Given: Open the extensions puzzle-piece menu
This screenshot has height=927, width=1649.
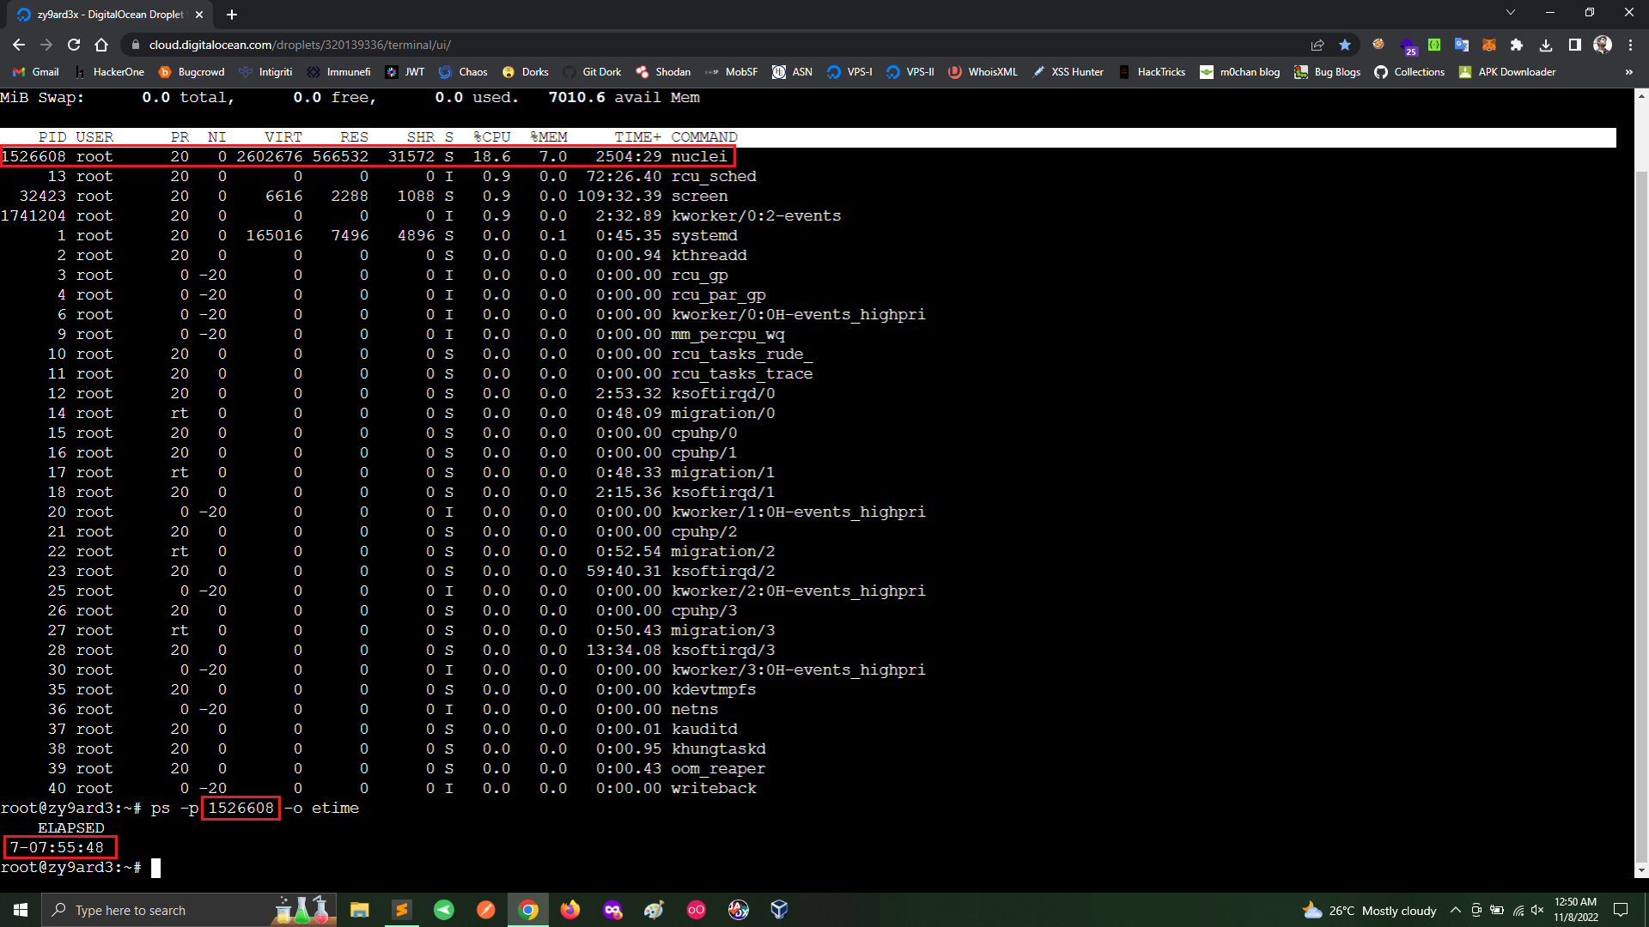Looking at the screenshot, I should click(1517, 45).
